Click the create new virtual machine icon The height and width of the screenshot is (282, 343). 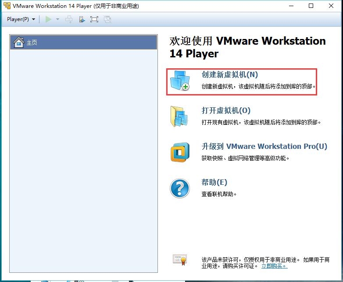180,81
